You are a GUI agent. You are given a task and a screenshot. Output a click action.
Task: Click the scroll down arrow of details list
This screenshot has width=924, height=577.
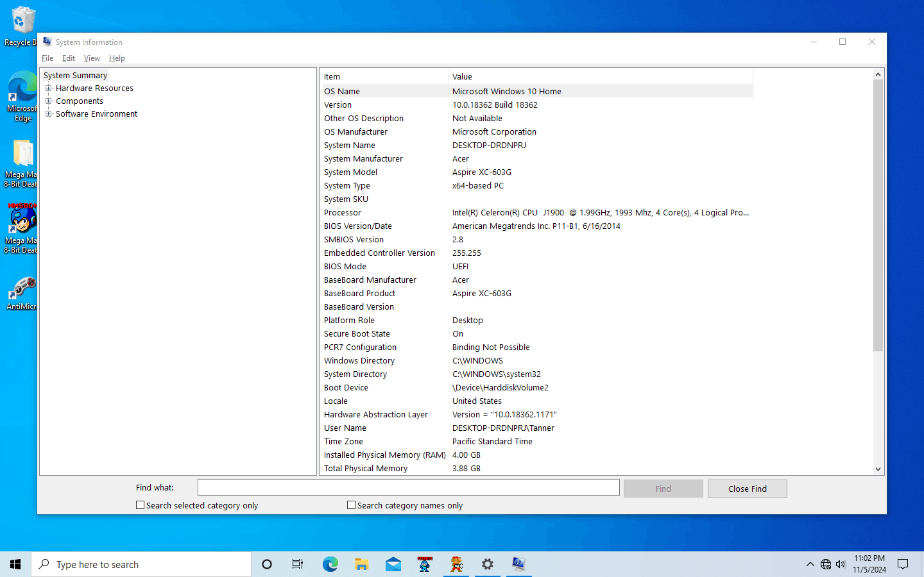[x=878, y=469]
